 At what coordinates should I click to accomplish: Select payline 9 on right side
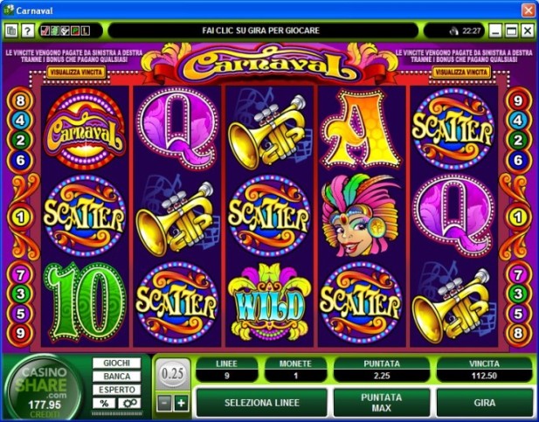pos(518,100)
